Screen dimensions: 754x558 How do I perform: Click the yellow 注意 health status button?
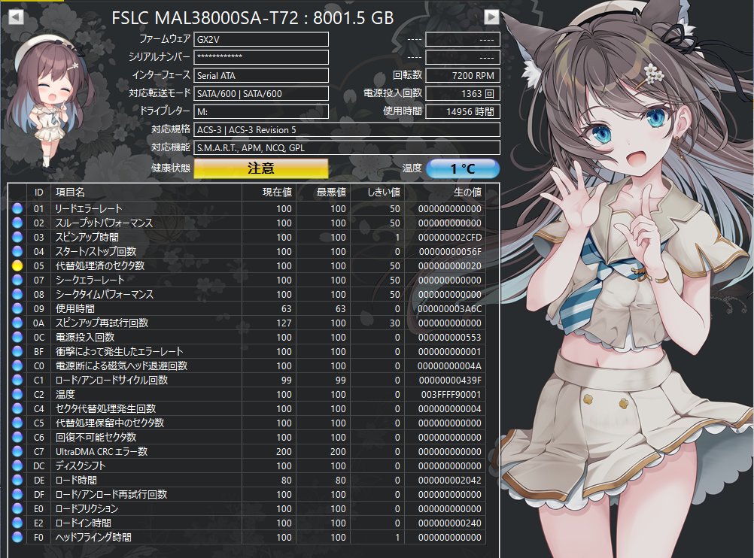click(x=261, y=168)
